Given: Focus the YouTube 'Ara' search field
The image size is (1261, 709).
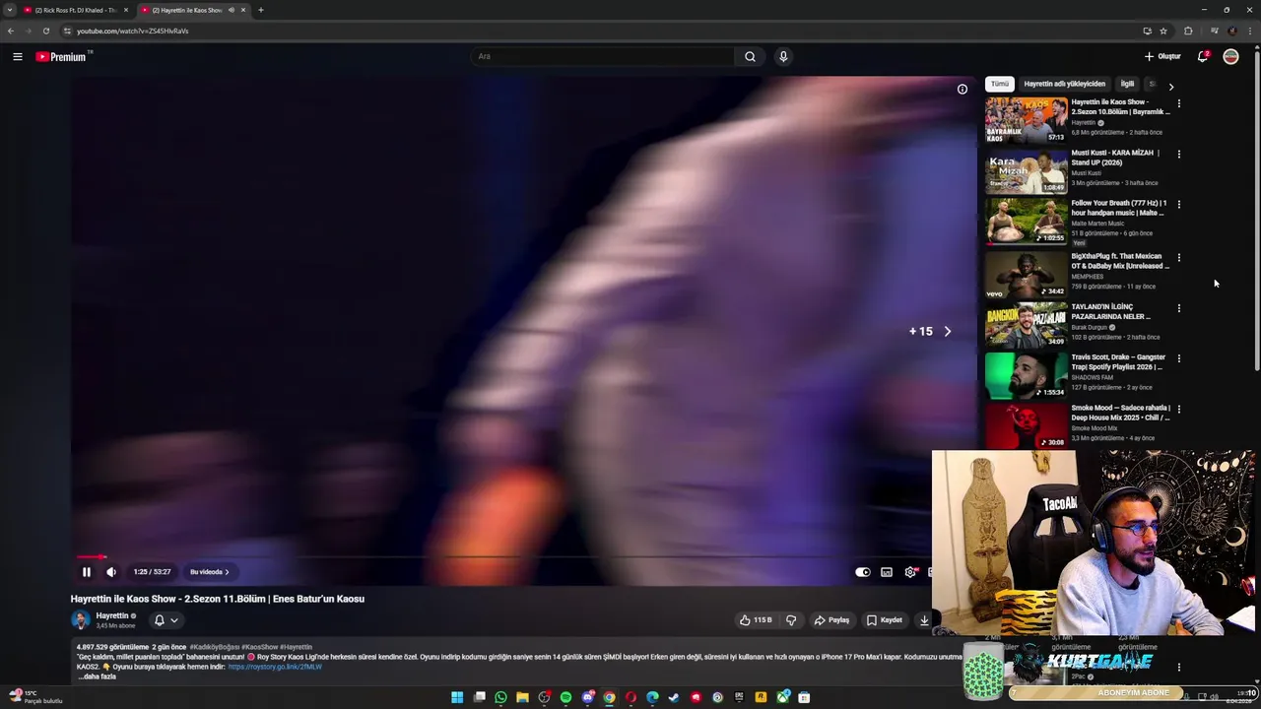Looking at the screenshot, I should (x=603, y=57).
